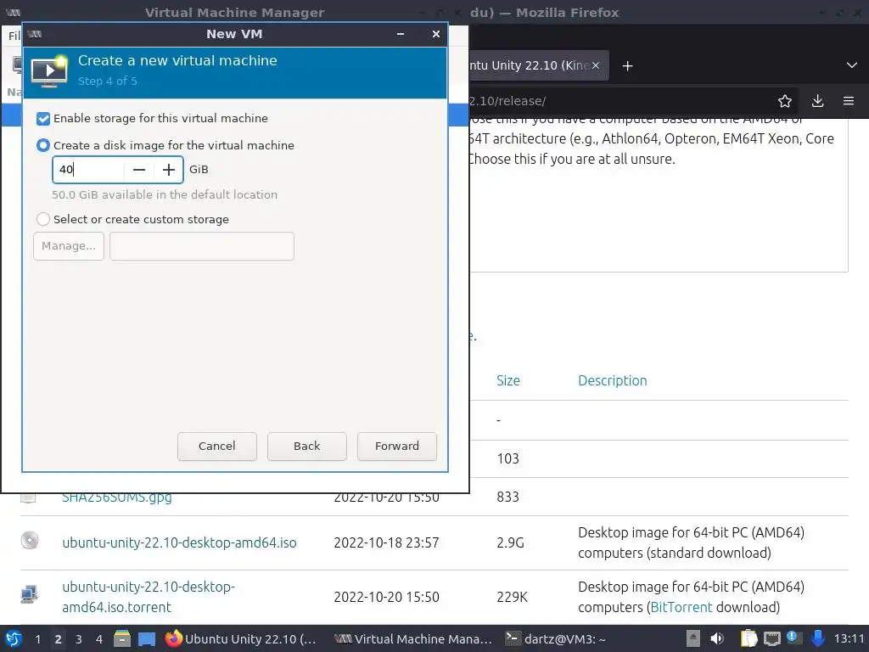
Task: Open Firefox hamburger application menu
Action: tap(849, 101)
